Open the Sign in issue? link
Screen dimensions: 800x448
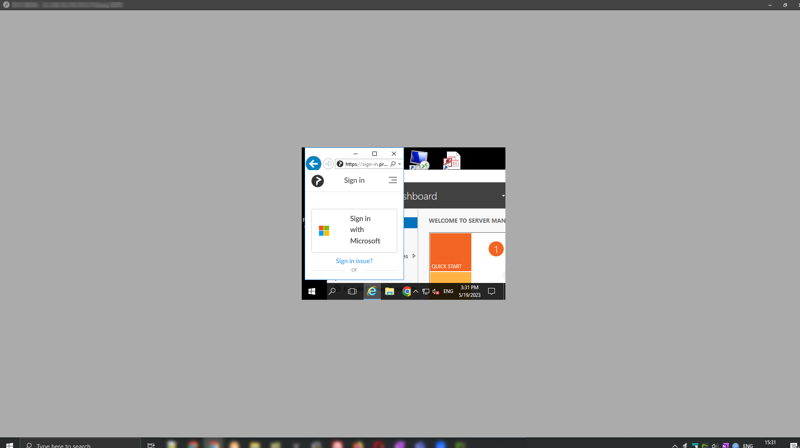pyautogui.click(x=354, y=261)
